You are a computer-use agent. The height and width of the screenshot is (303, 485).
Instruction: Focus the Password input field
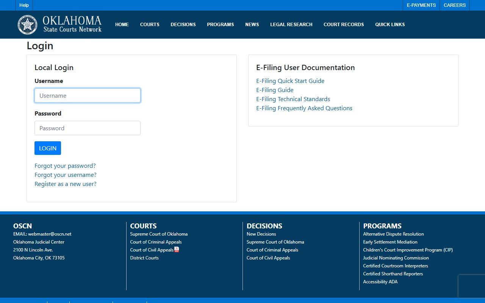[x=88, y=128]
